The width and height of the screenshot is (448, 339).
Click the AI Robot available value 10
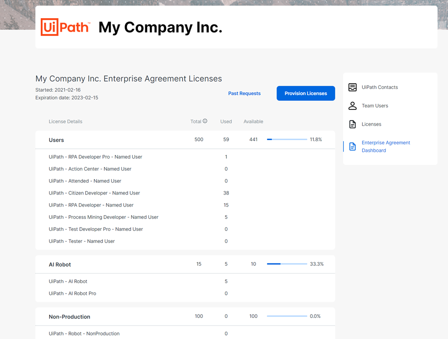coord(253,264)
